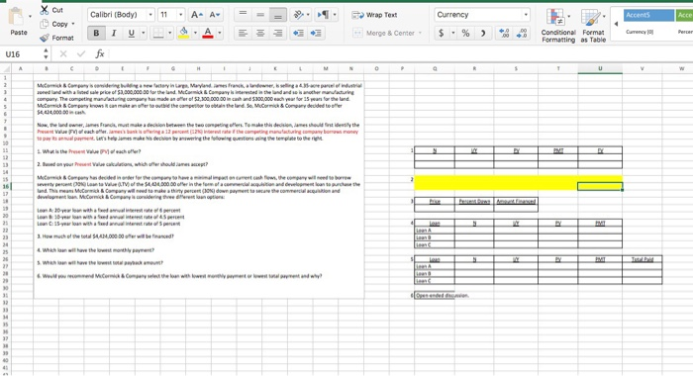Open font color dropdown arrow
The height and width of the screenshot is (376, 693).
(219, 33)
